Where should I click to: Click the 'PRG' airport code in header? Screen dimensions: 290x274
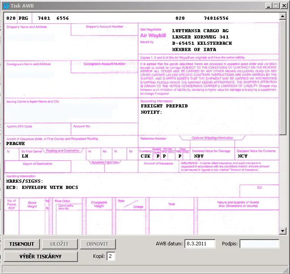click(23, 18)
